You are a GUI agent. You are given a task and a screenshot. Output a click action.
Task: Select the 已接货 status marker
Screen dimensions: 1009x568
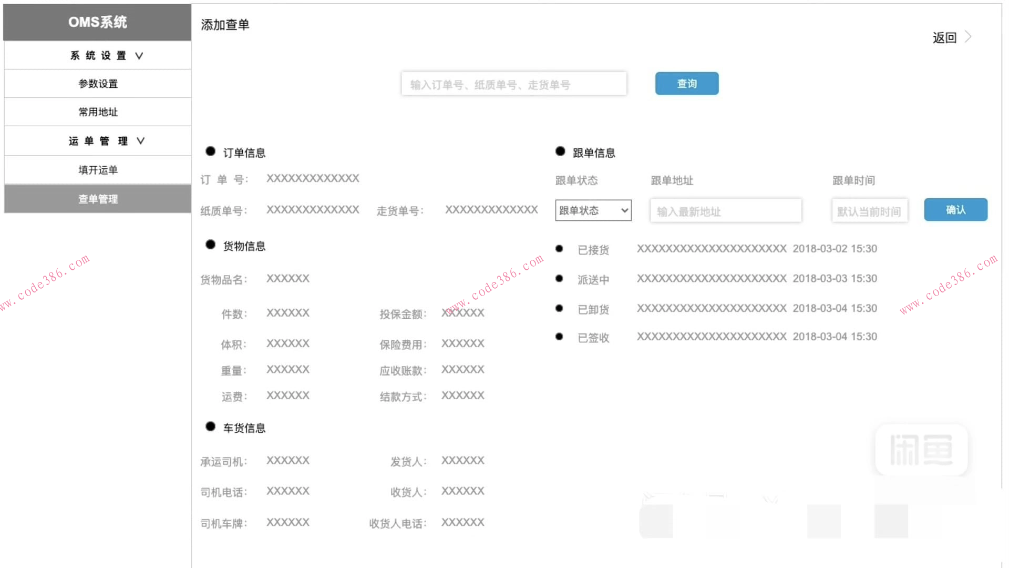pyautogui.click(x=559, y=248)
